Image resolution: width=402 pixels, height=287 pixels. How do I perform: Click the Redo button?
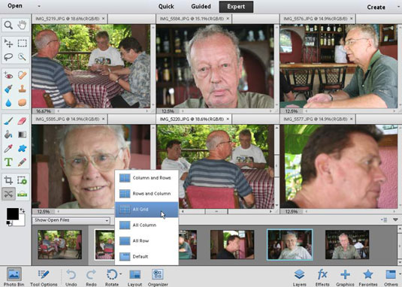[x=91, y=277]
